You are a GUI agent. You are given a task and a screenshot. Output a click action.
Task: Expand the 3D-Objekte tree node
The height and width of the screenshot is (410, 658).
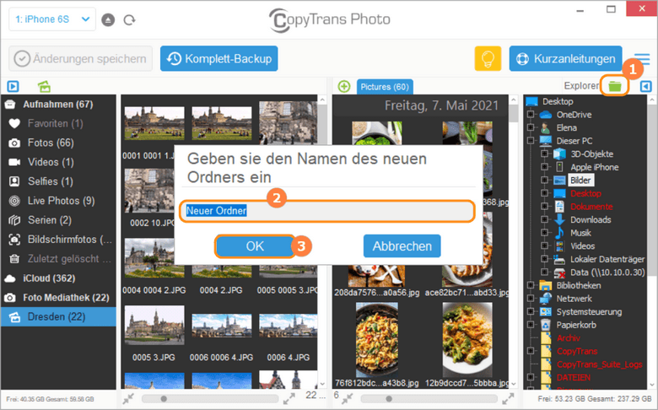coord(544,154)
